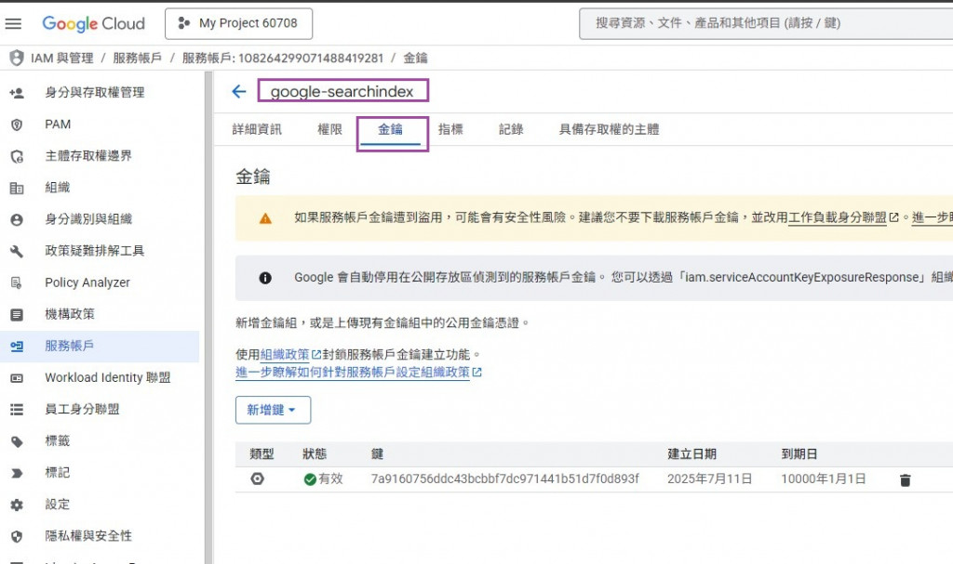Open the hamburger navigation menu
Image resolution: width=953 pixels, height=564 pixels.
tap(13, 23)
